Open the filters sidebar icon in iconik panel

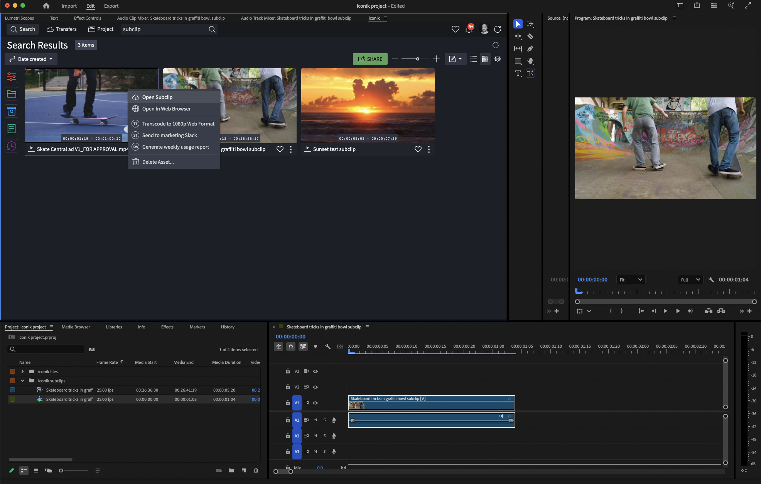coord(12,77)
